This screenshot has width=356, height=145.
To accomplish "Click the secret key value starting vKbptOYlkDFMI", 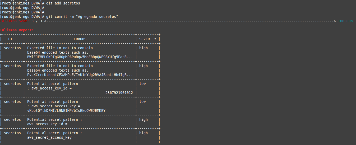I will (66, 111).
